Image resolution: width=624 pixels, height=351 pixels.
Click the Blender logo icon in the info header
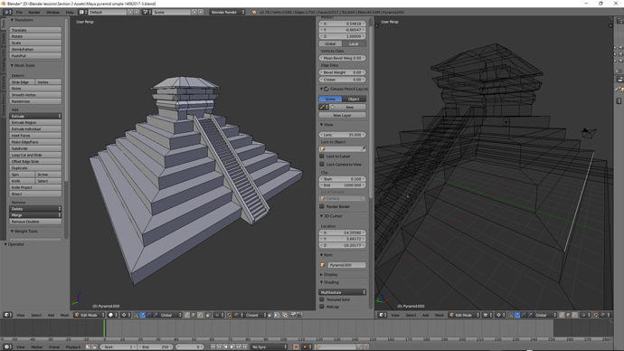click(254, 13)
